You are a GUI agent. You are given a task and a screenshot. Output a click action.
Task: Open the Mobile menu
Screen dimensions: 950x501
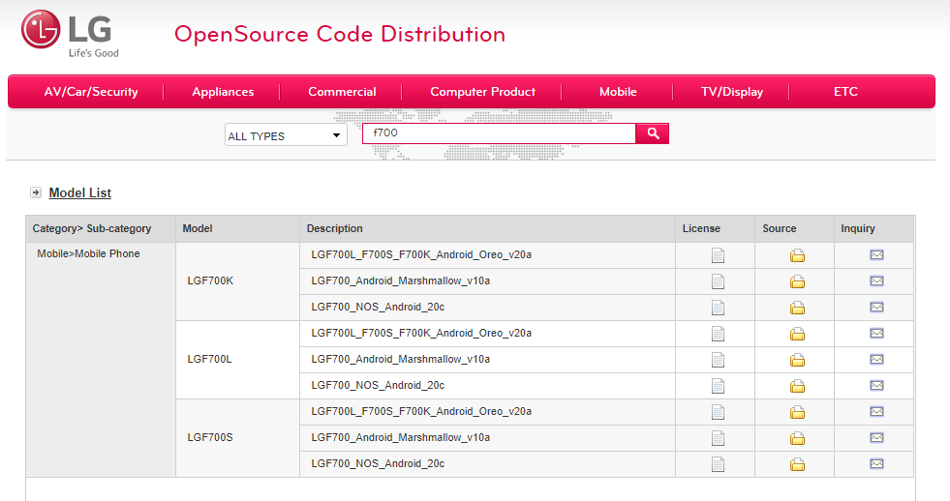pos(618,92)
